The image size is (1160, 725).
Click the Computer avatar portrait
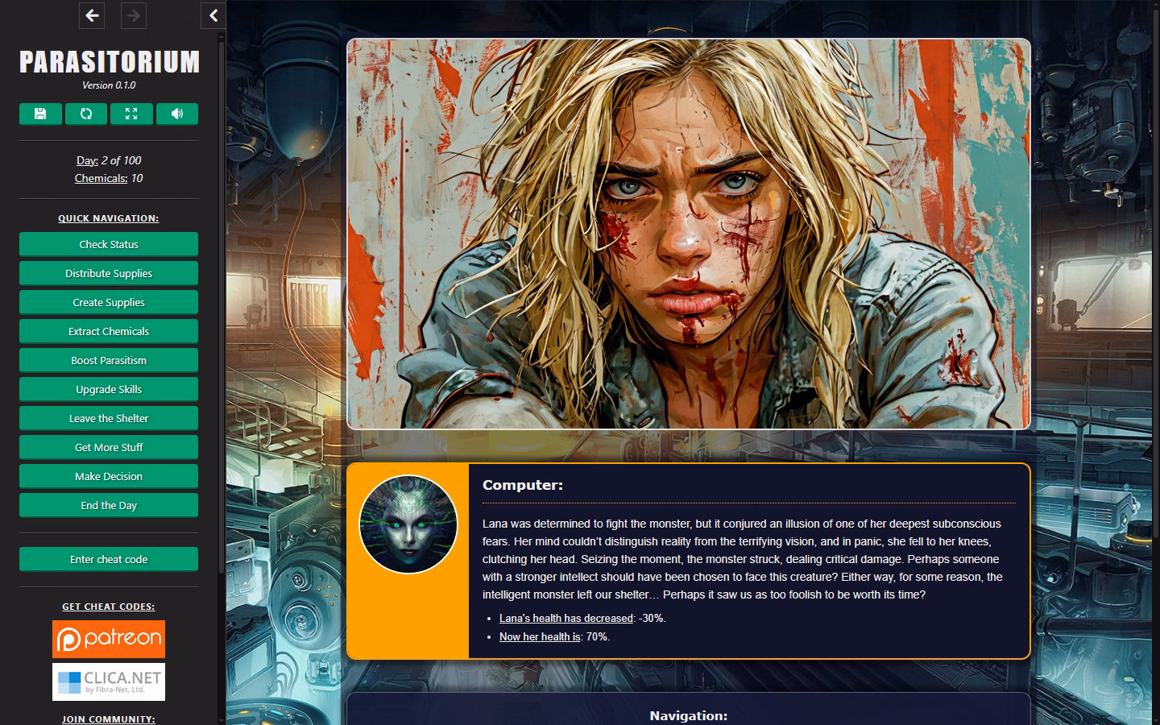408,524
